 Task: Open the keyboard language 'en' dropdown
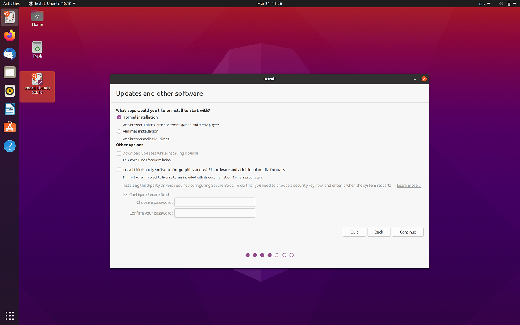(485, 4)
